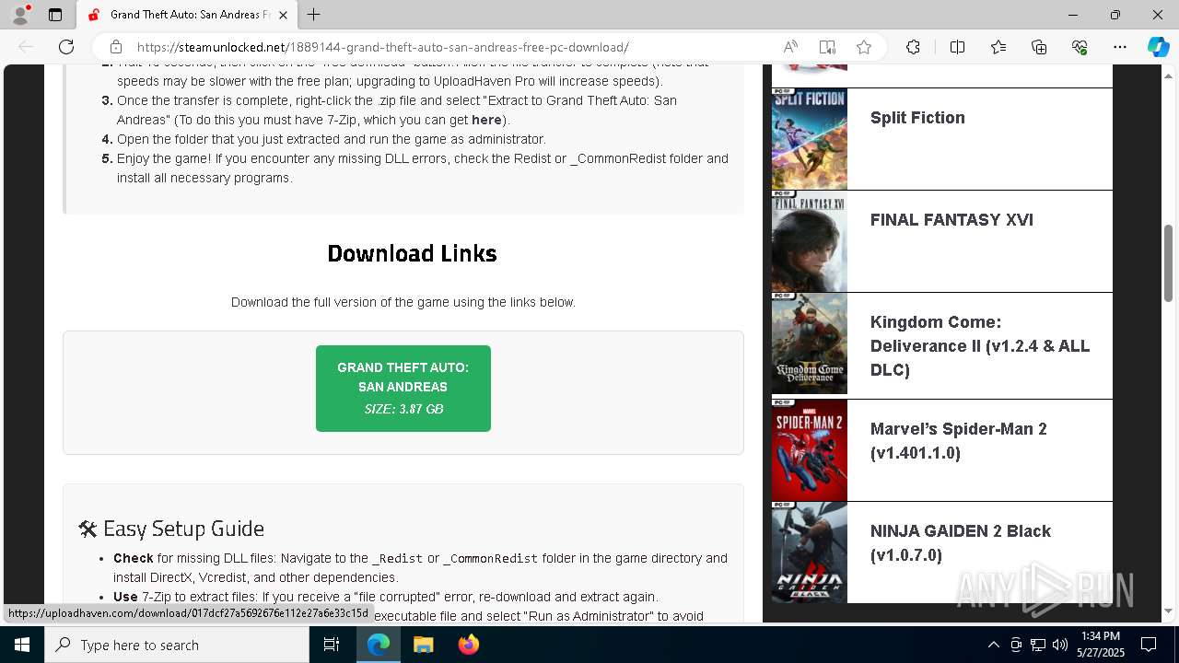1179x663 pixels.
Task: Open the notification center icon
Action: click(1149, 645)
